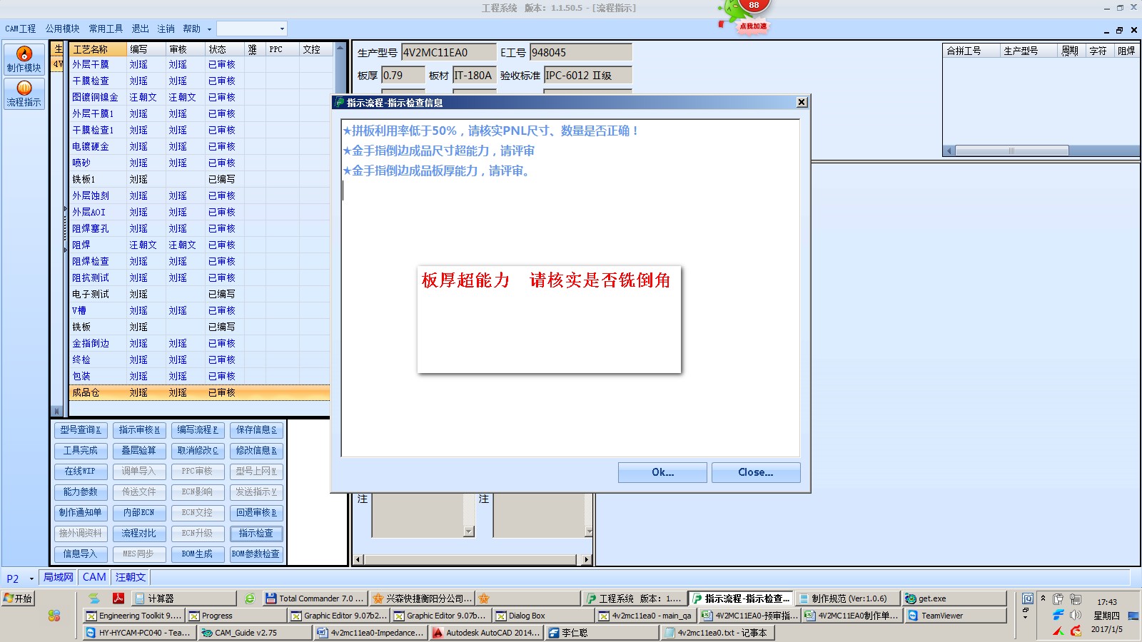Click the 退出 menu item
Viewport: 1142px width, 642px height.
tap(141, 29)
